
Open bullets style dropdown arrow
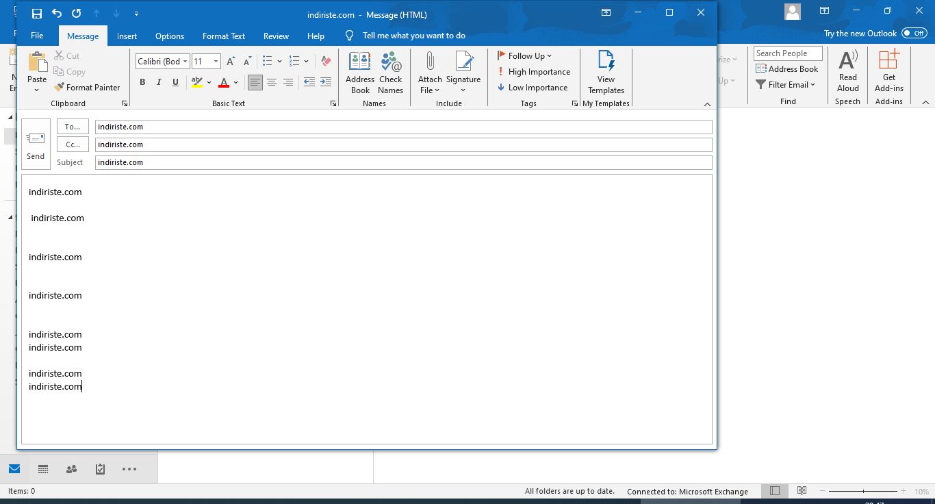[279, 61]
